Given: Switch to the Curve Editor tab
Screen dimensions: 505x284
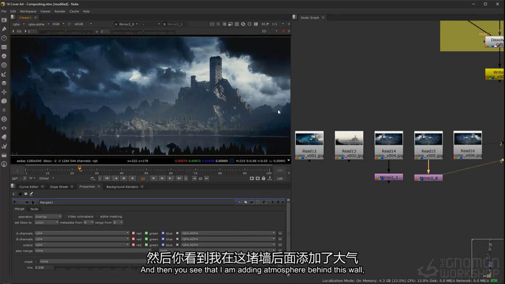Looking at the screenshot, I should (29, 187).
